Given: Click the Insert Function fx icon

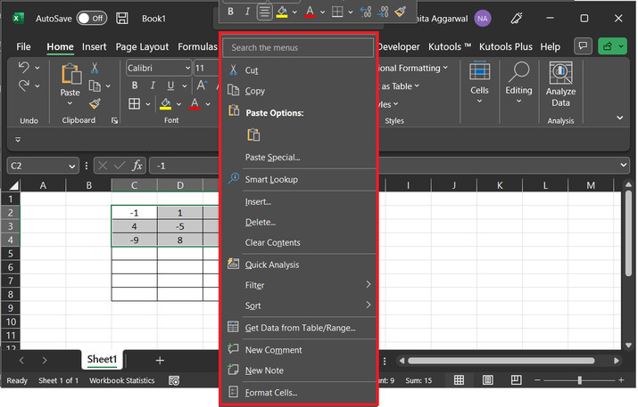Looking at the screenshot, I should [x=137, y=166].
